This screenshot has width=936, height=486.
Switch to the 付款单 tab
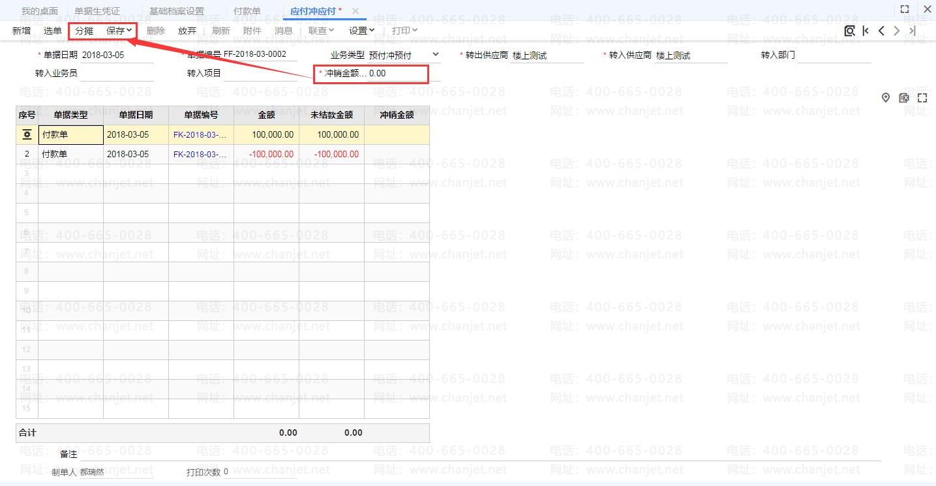(x=247, y=11)
